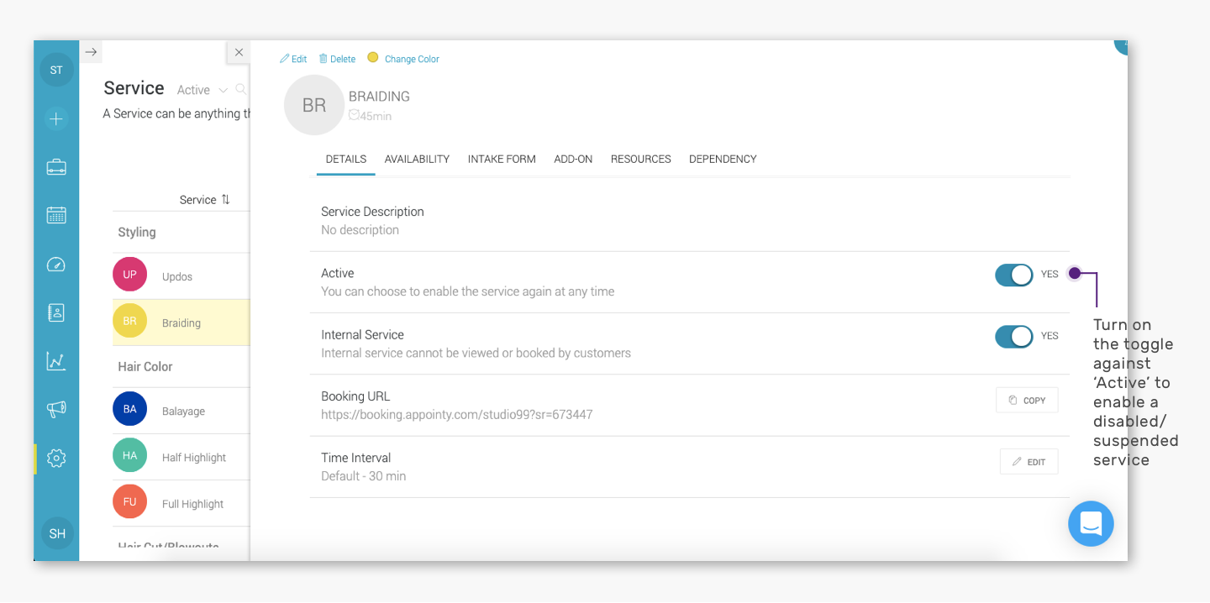This screenshot has height=603, width=1210.
Task: Open the calendar icon in sidebar
Action: point(56,215)
